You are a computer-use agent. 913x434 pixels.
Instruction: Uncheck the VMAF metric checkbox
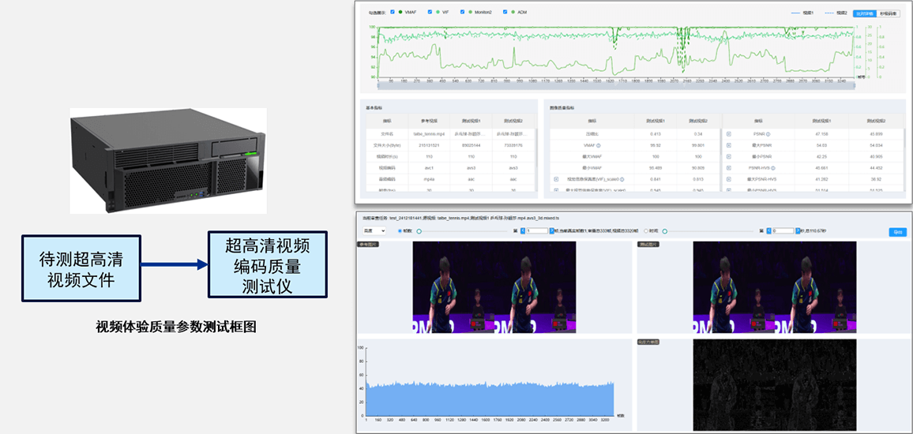click(x=393, y=13)
